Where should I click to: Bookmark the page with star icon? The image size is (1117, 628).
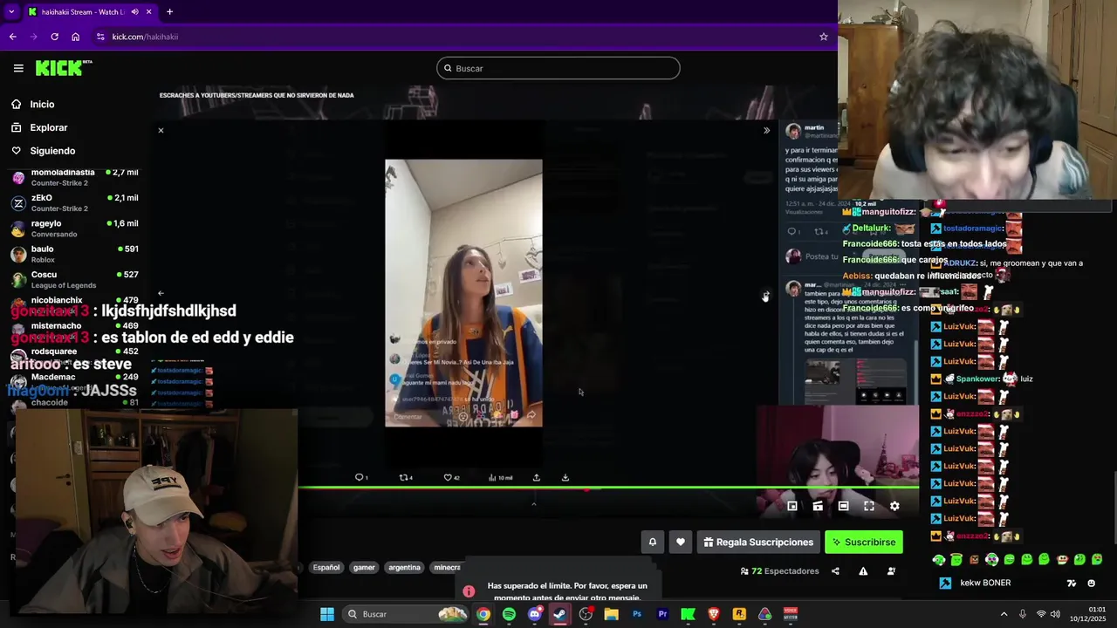click(x=823, y=37)
